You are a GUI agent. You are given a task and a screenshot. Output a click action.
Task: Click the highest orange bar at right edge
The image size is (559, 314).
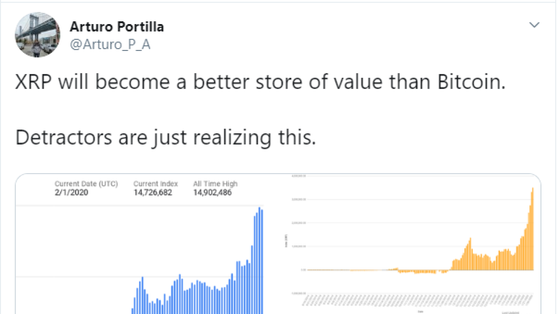pyautogui.click(x=533, y=229)
